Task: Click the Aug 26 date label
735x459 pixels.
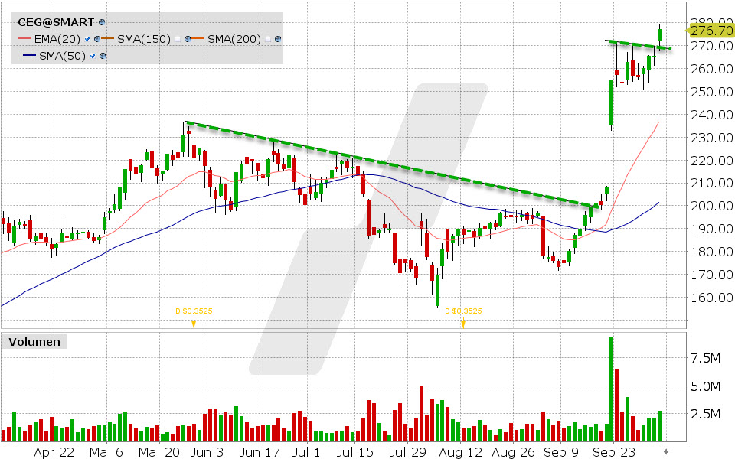Action: tap(513, 452)
